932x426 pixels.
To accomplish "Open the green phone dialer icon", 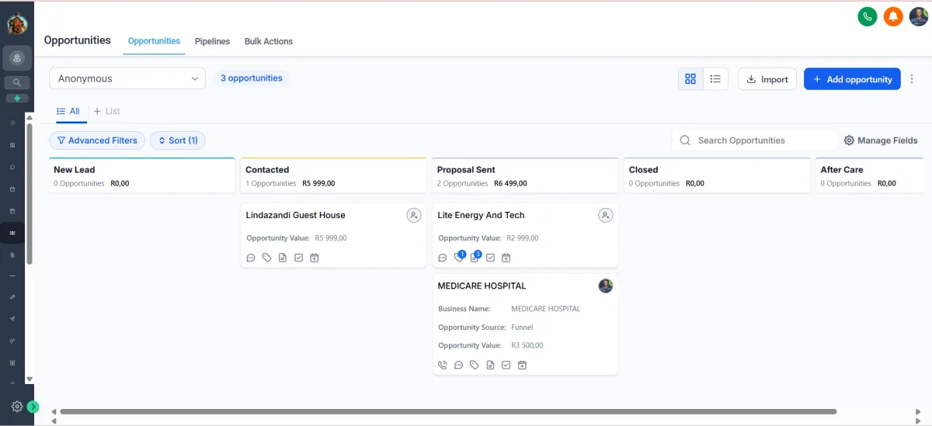I will pyautogui.click(x=868, y=16).
